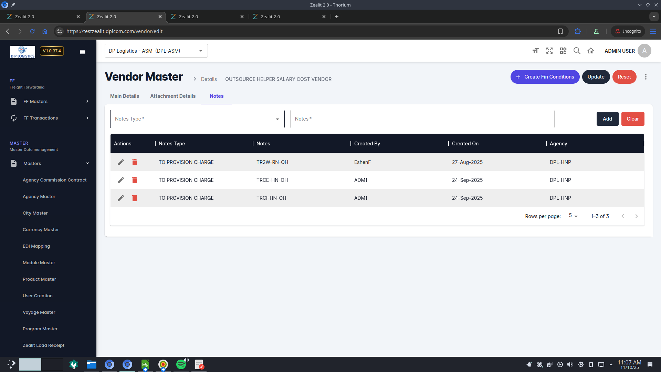Viewport: 661px width, 372px height.
Task: Switch to Main Details tab
Action: coord(125,96)
